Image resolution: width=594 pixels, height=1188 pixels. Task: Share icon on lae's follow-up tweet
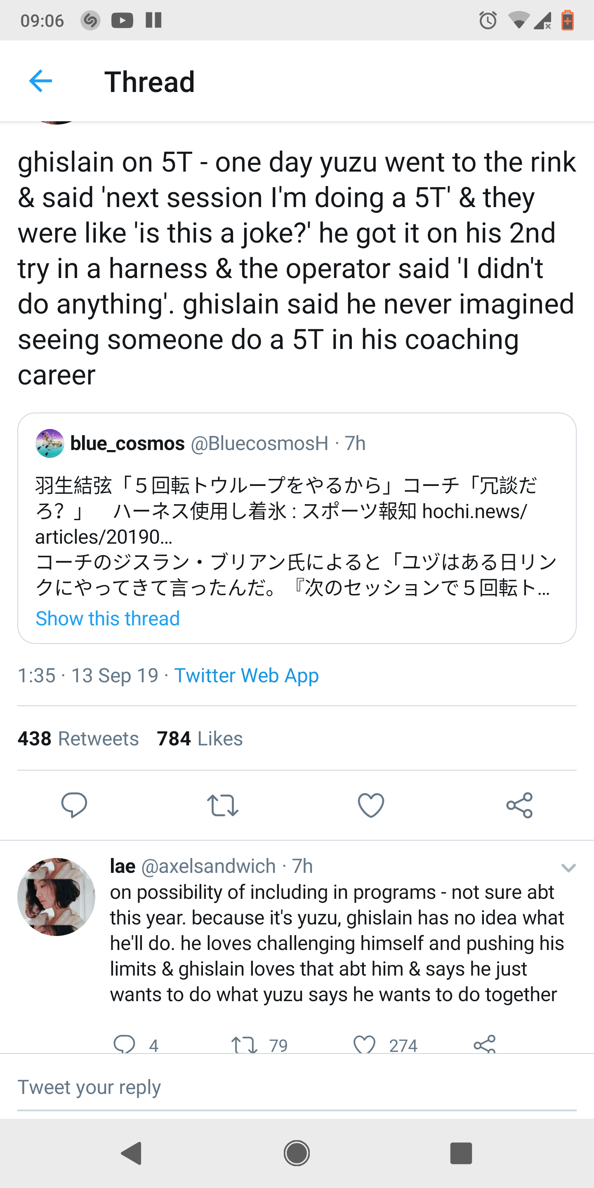click(x=484, y=1044)
